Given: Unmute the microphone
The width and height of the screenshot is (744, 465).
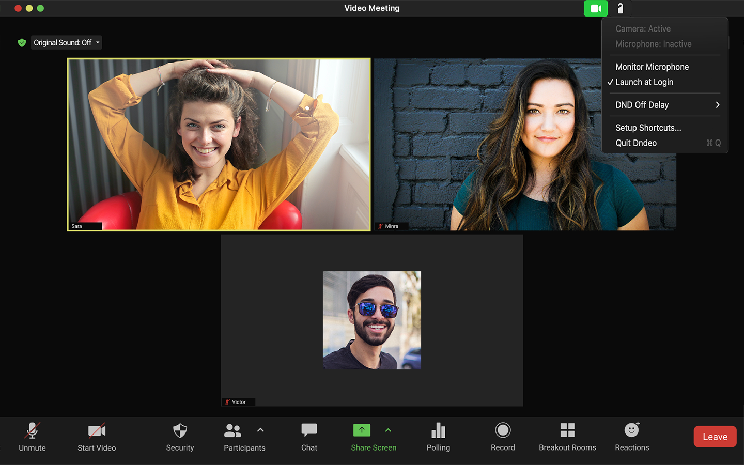Looking at the screenshot, I should coord(32,437).
